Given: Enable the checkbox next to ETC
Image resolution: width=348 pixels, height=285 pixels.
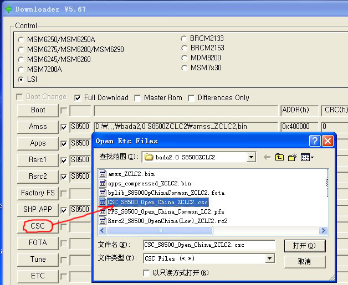Looking at the screenshot, I should tap(64, 276).
